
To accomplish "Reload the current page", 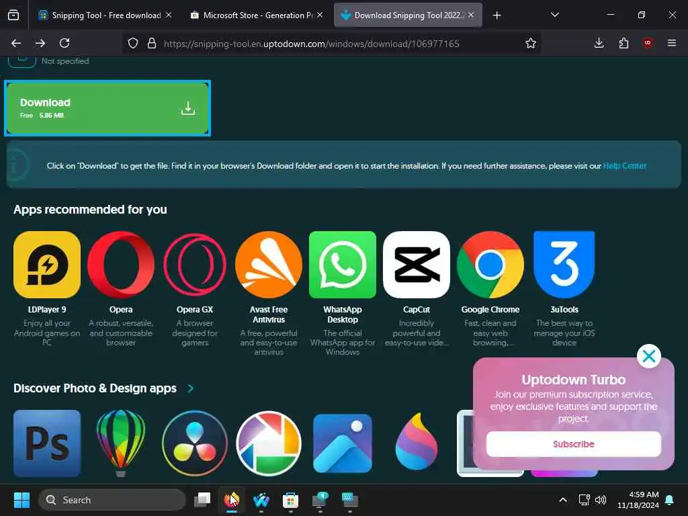I will [64, 43].
